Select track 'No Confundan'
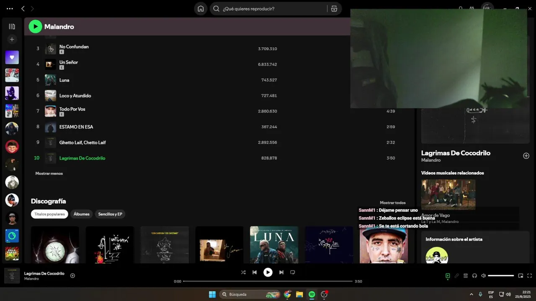Image resolution: width=536 pixels, height=301 pixels. tap(74, 47)
